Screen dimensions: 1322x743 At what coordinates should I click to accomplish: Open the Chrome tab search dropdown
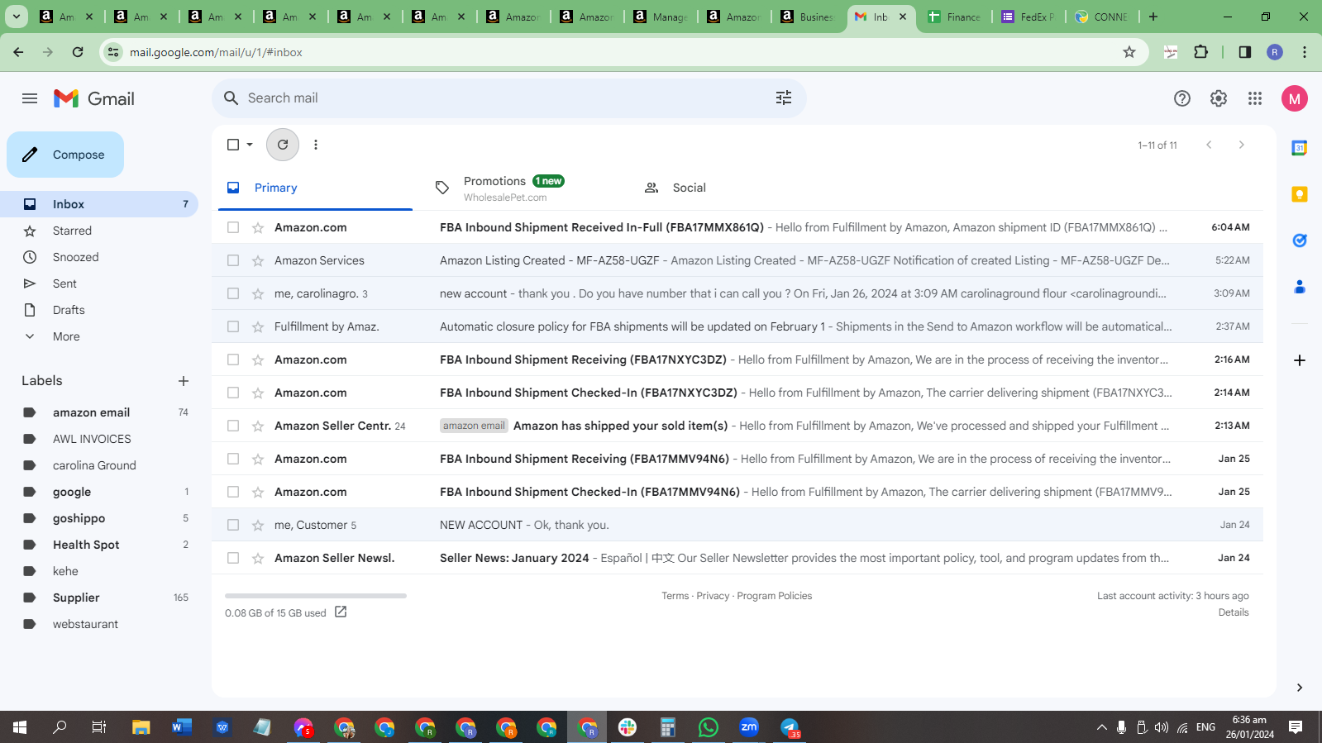pyautogui.click(x=17, y=17)
